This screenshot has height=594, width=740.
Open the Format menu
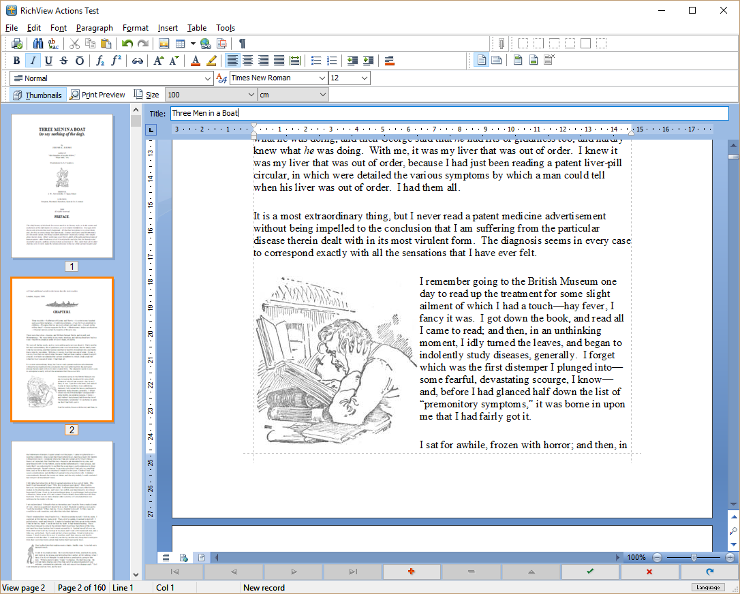136,28
